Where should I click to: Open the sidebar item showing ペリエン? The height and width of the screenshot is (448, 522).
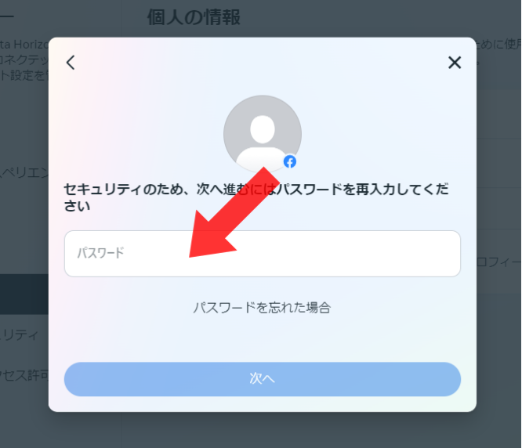tap(24, 172)
